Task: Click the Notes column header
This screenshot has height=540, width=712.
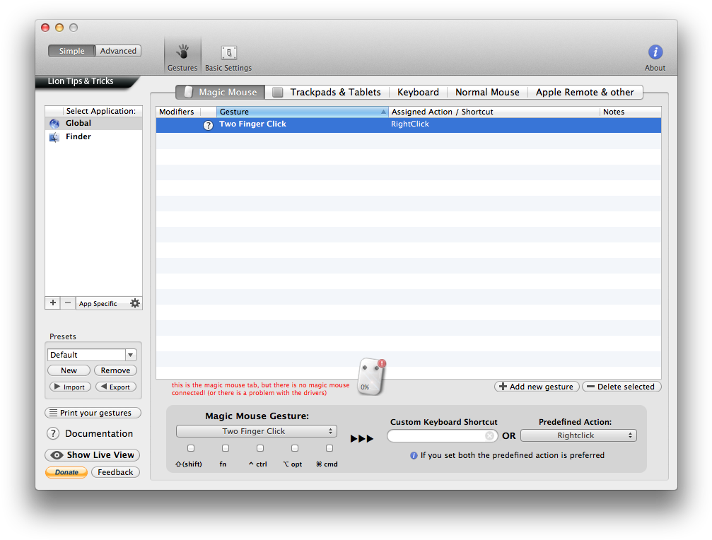Action: [630, 112]
